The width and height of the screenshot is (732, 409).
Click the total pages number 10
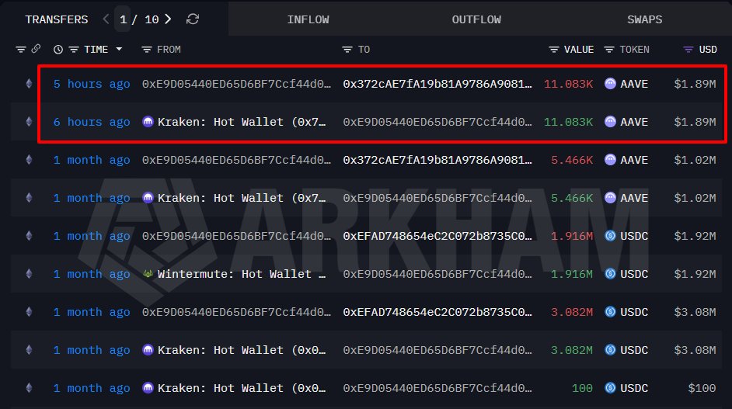coord(152,19)
